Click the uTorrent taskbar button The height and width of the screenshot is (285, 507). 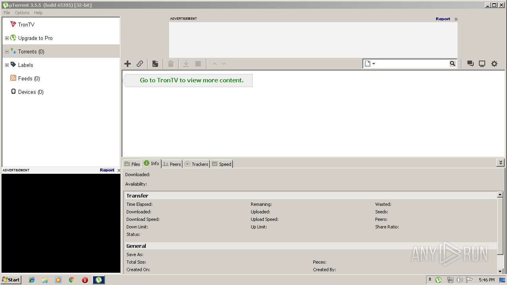(99, 280)
